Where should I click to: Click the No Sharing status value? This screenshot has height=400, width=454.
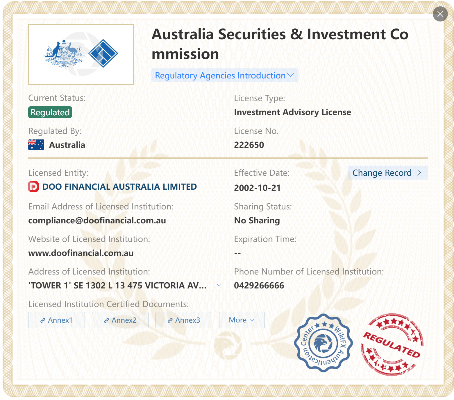tap(257, 220)
